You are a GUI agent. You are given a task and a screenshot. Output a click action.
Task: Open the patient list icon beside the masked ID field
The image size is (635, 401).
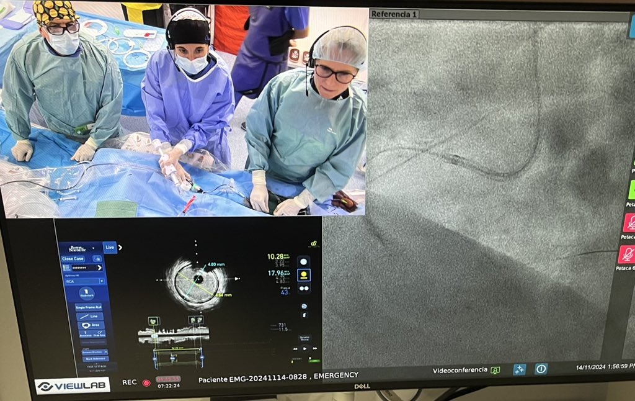point(66,268)
